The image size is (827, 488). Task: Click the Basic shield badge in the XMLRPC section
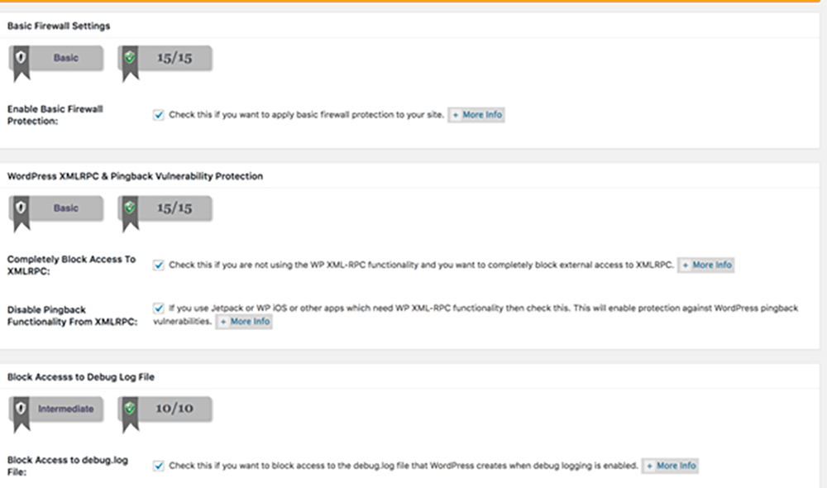pyautogui.click(x=56, y=209)
